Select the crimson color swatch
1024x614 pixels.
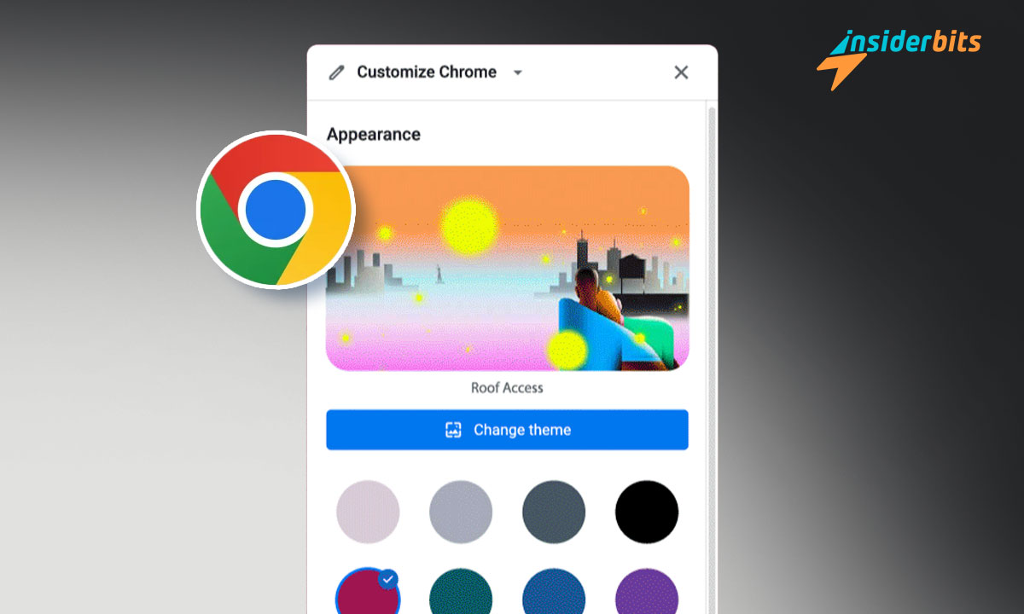pyautogui.click(x=365, y=595)
